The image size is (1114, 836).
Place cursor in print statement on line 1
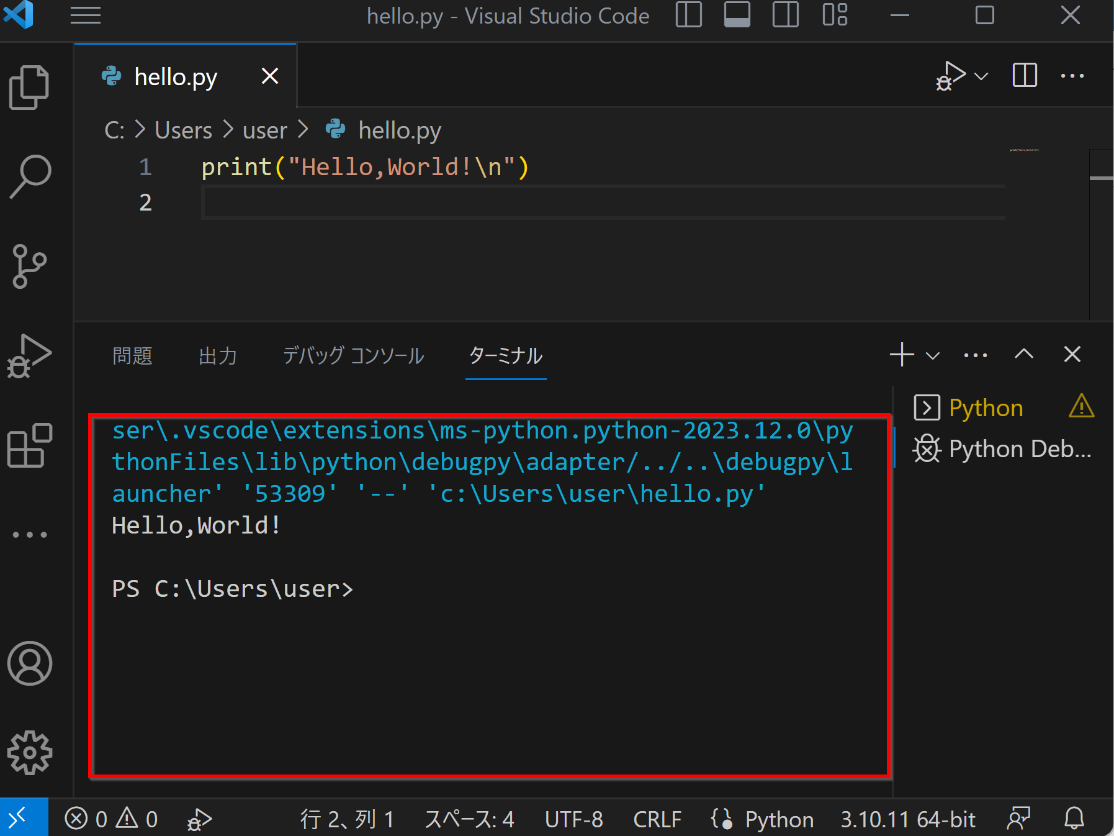365,167
